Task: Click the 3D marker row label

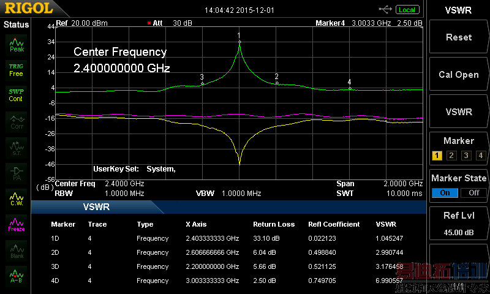Action: 55,266
